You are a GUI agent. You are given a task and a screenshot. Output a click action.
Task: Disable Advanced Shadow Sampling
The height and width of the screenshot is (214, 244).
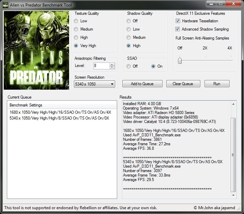[x=178, y=29]
